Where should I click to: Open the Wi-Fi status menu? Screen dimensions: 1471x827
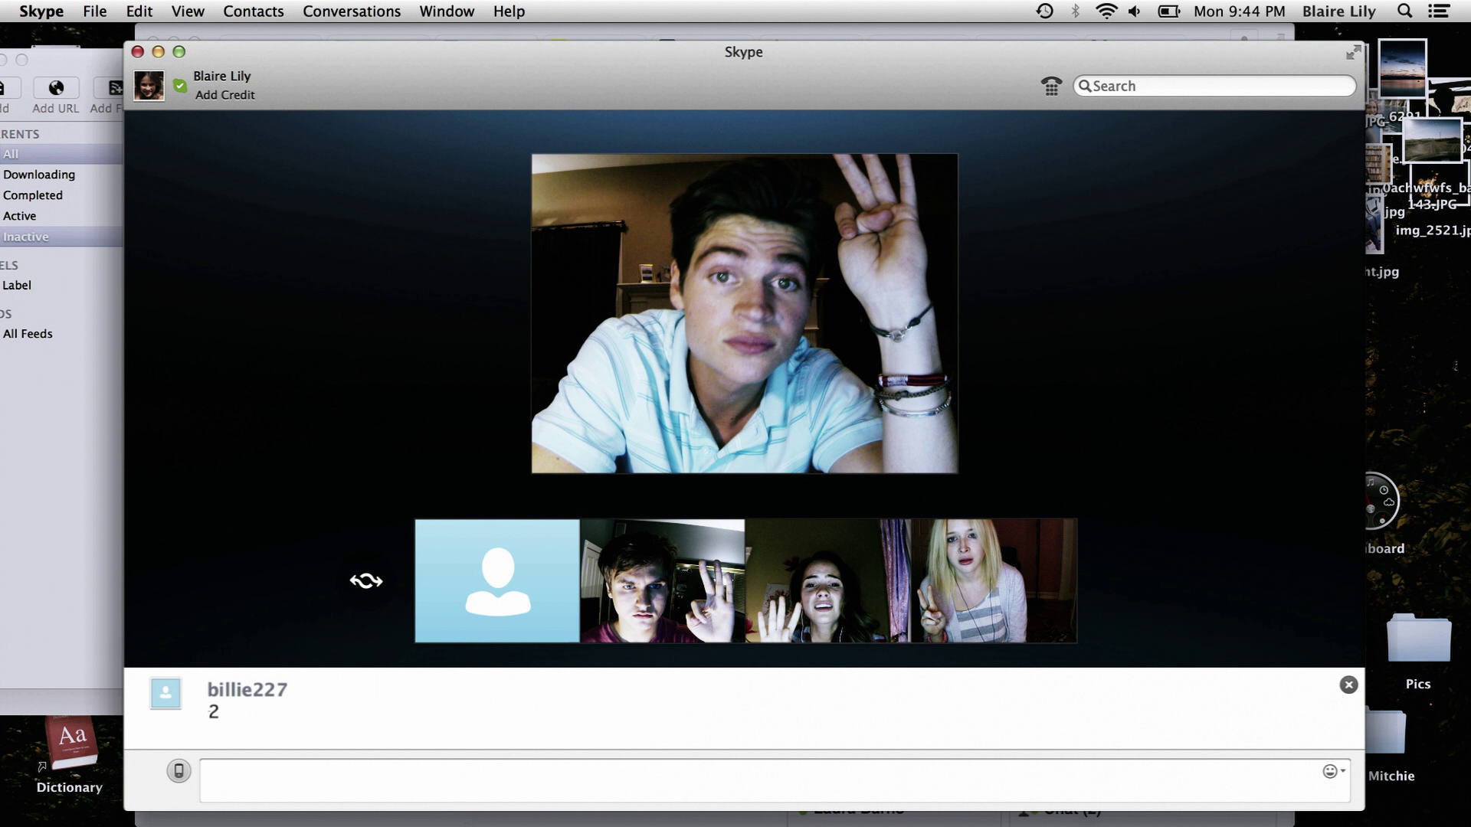point(1106,11)
